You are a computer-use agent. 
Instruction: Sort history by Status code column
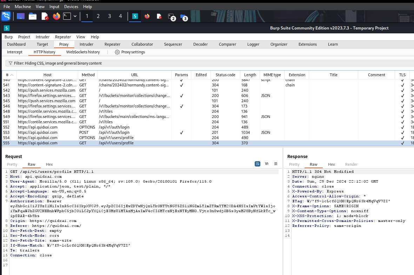225,75
